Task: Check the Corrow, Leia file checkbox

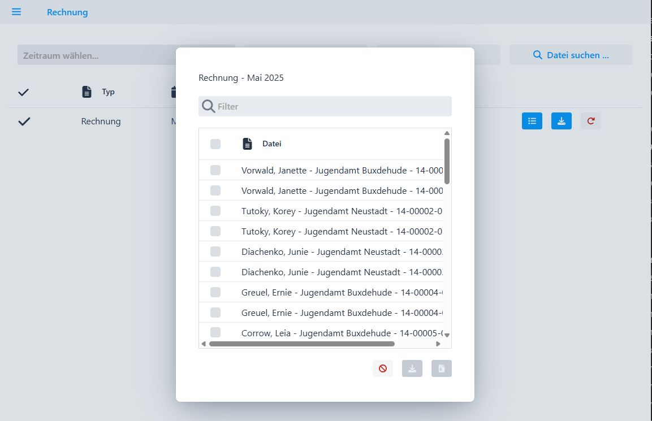Action: [x=215, y=333]
